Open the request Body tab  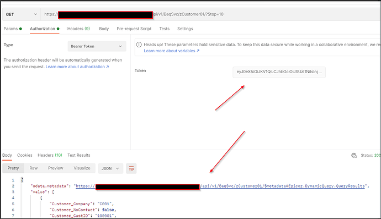coord(104,29)
